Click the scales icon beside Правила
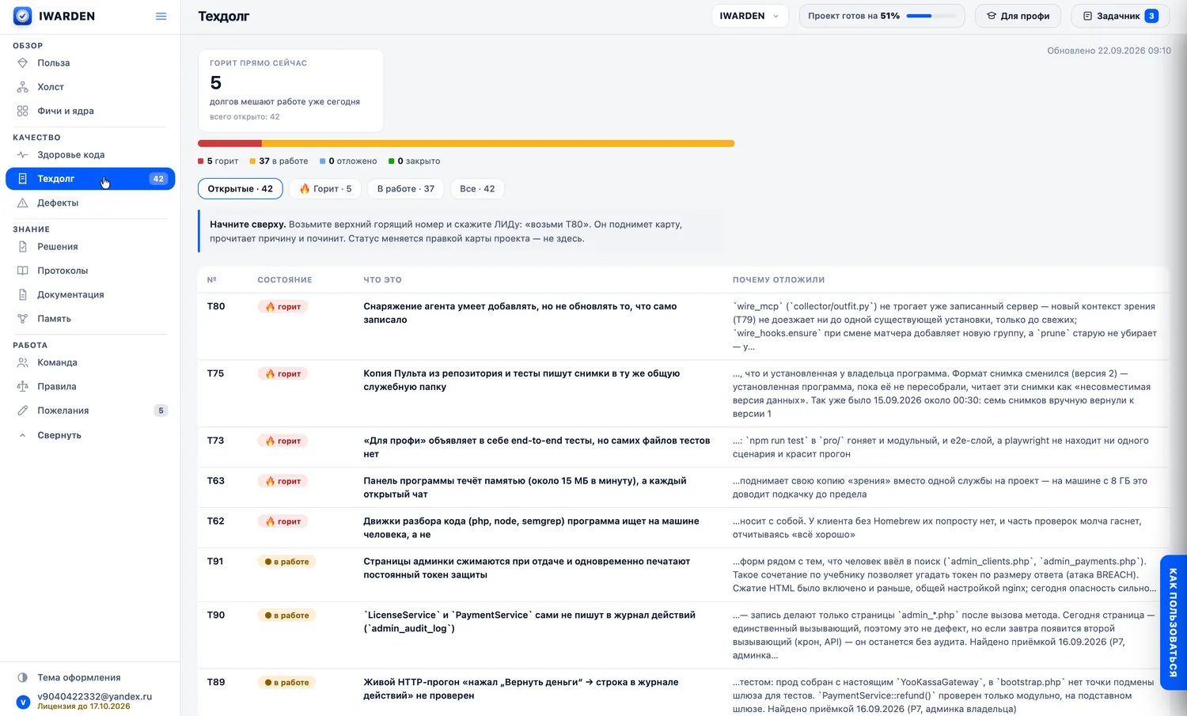The width and height of the screenshot is (1187, 716). [x=23, y=387]
